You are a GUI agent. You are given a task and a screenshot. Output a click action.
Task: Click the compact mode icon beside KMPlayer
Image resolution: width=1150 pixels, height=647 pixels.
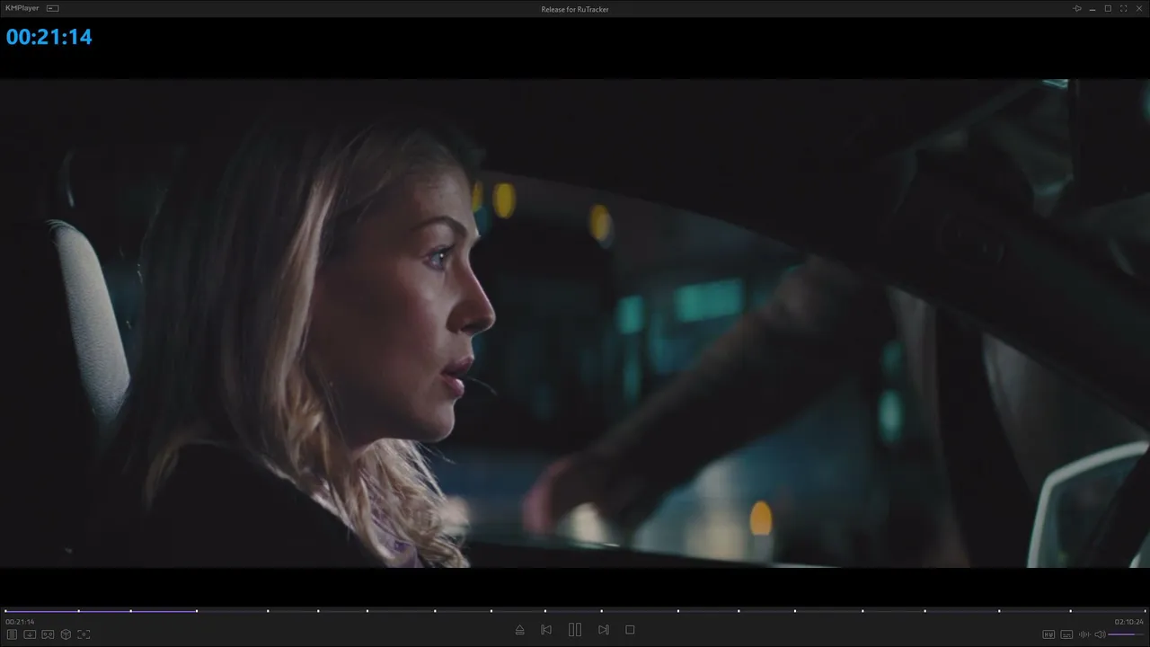point(53,8)
